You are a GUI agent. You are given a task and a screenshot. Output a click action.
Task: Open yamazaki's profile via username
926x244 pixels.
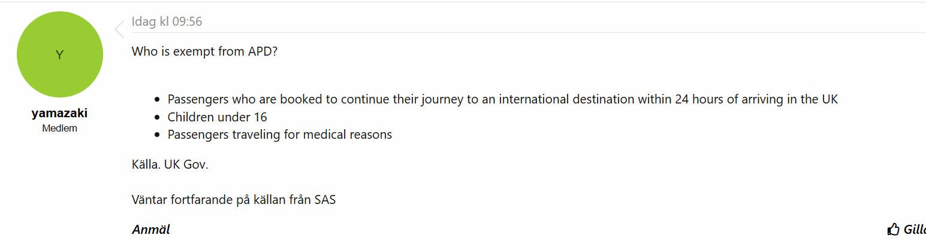click(x=60, y=114)
